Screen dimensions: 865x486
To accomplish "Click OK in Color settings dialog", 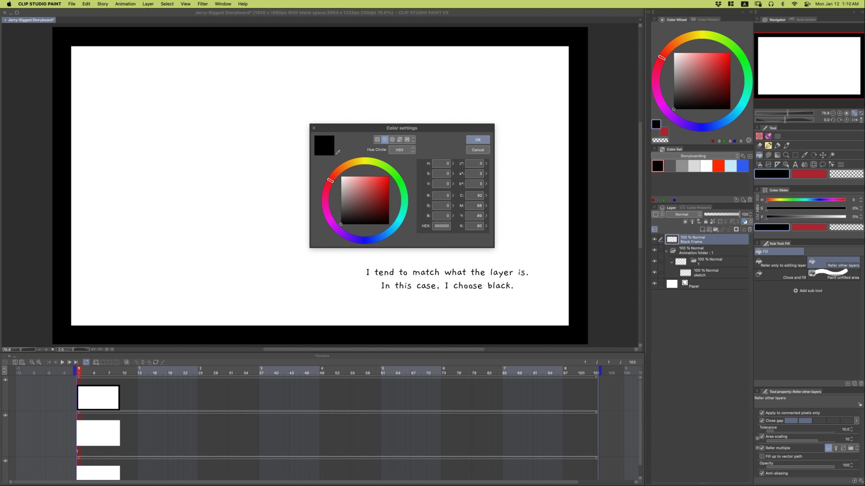I will point(478,140).
